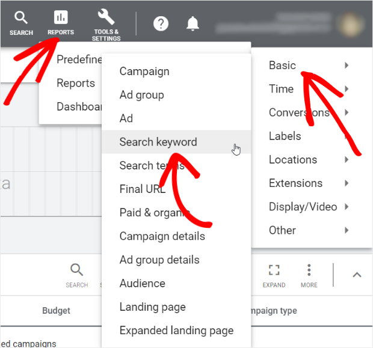Choose Landing page report
The image size is (373, 348).
[x=152, y=307]
